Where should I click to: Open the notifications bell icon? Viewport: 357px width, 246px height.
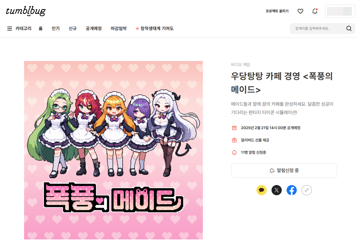(315, 11)
